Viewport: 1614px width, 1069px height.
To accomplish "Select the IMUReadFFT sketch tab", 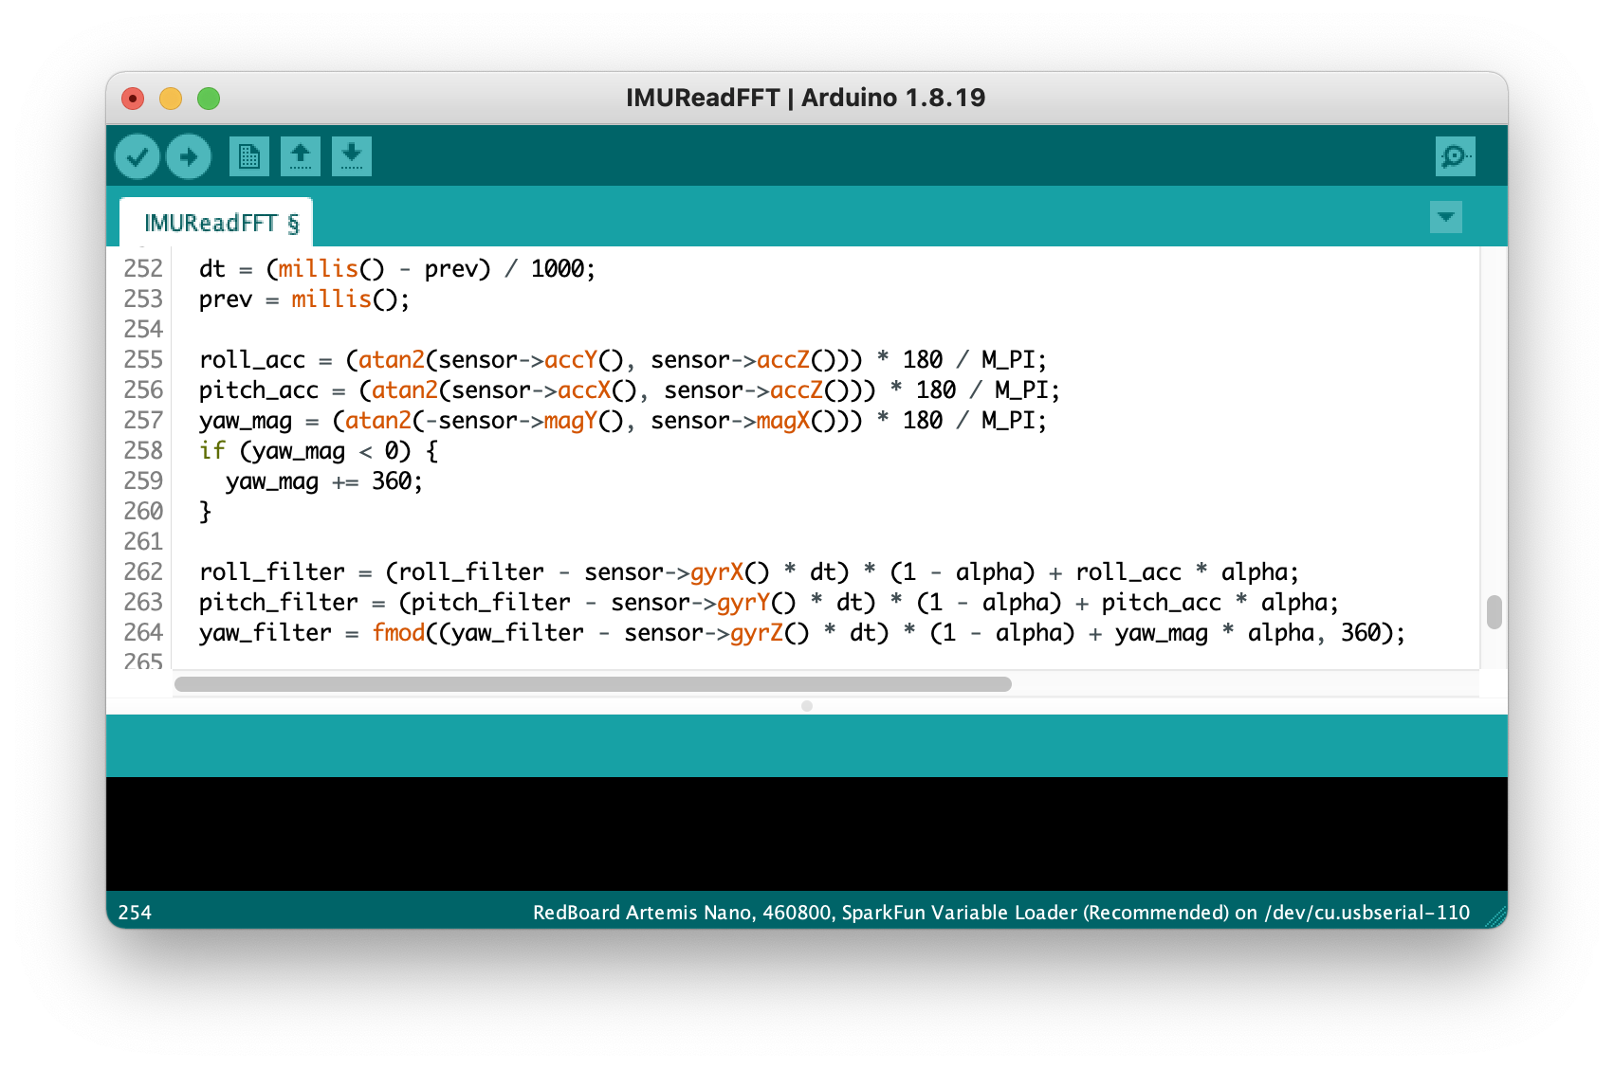I will 216,223.
